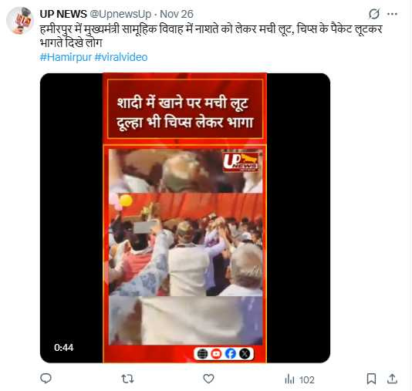Image resolution: width=412 pixels, height=391 pixels.
Task: Repost this tweet using retweet icon
Action: (127, 379)
